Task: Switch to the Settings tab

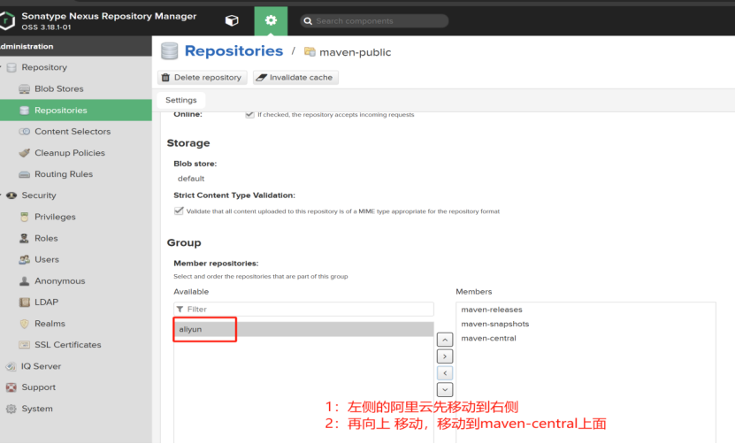Action: [181, 100]
